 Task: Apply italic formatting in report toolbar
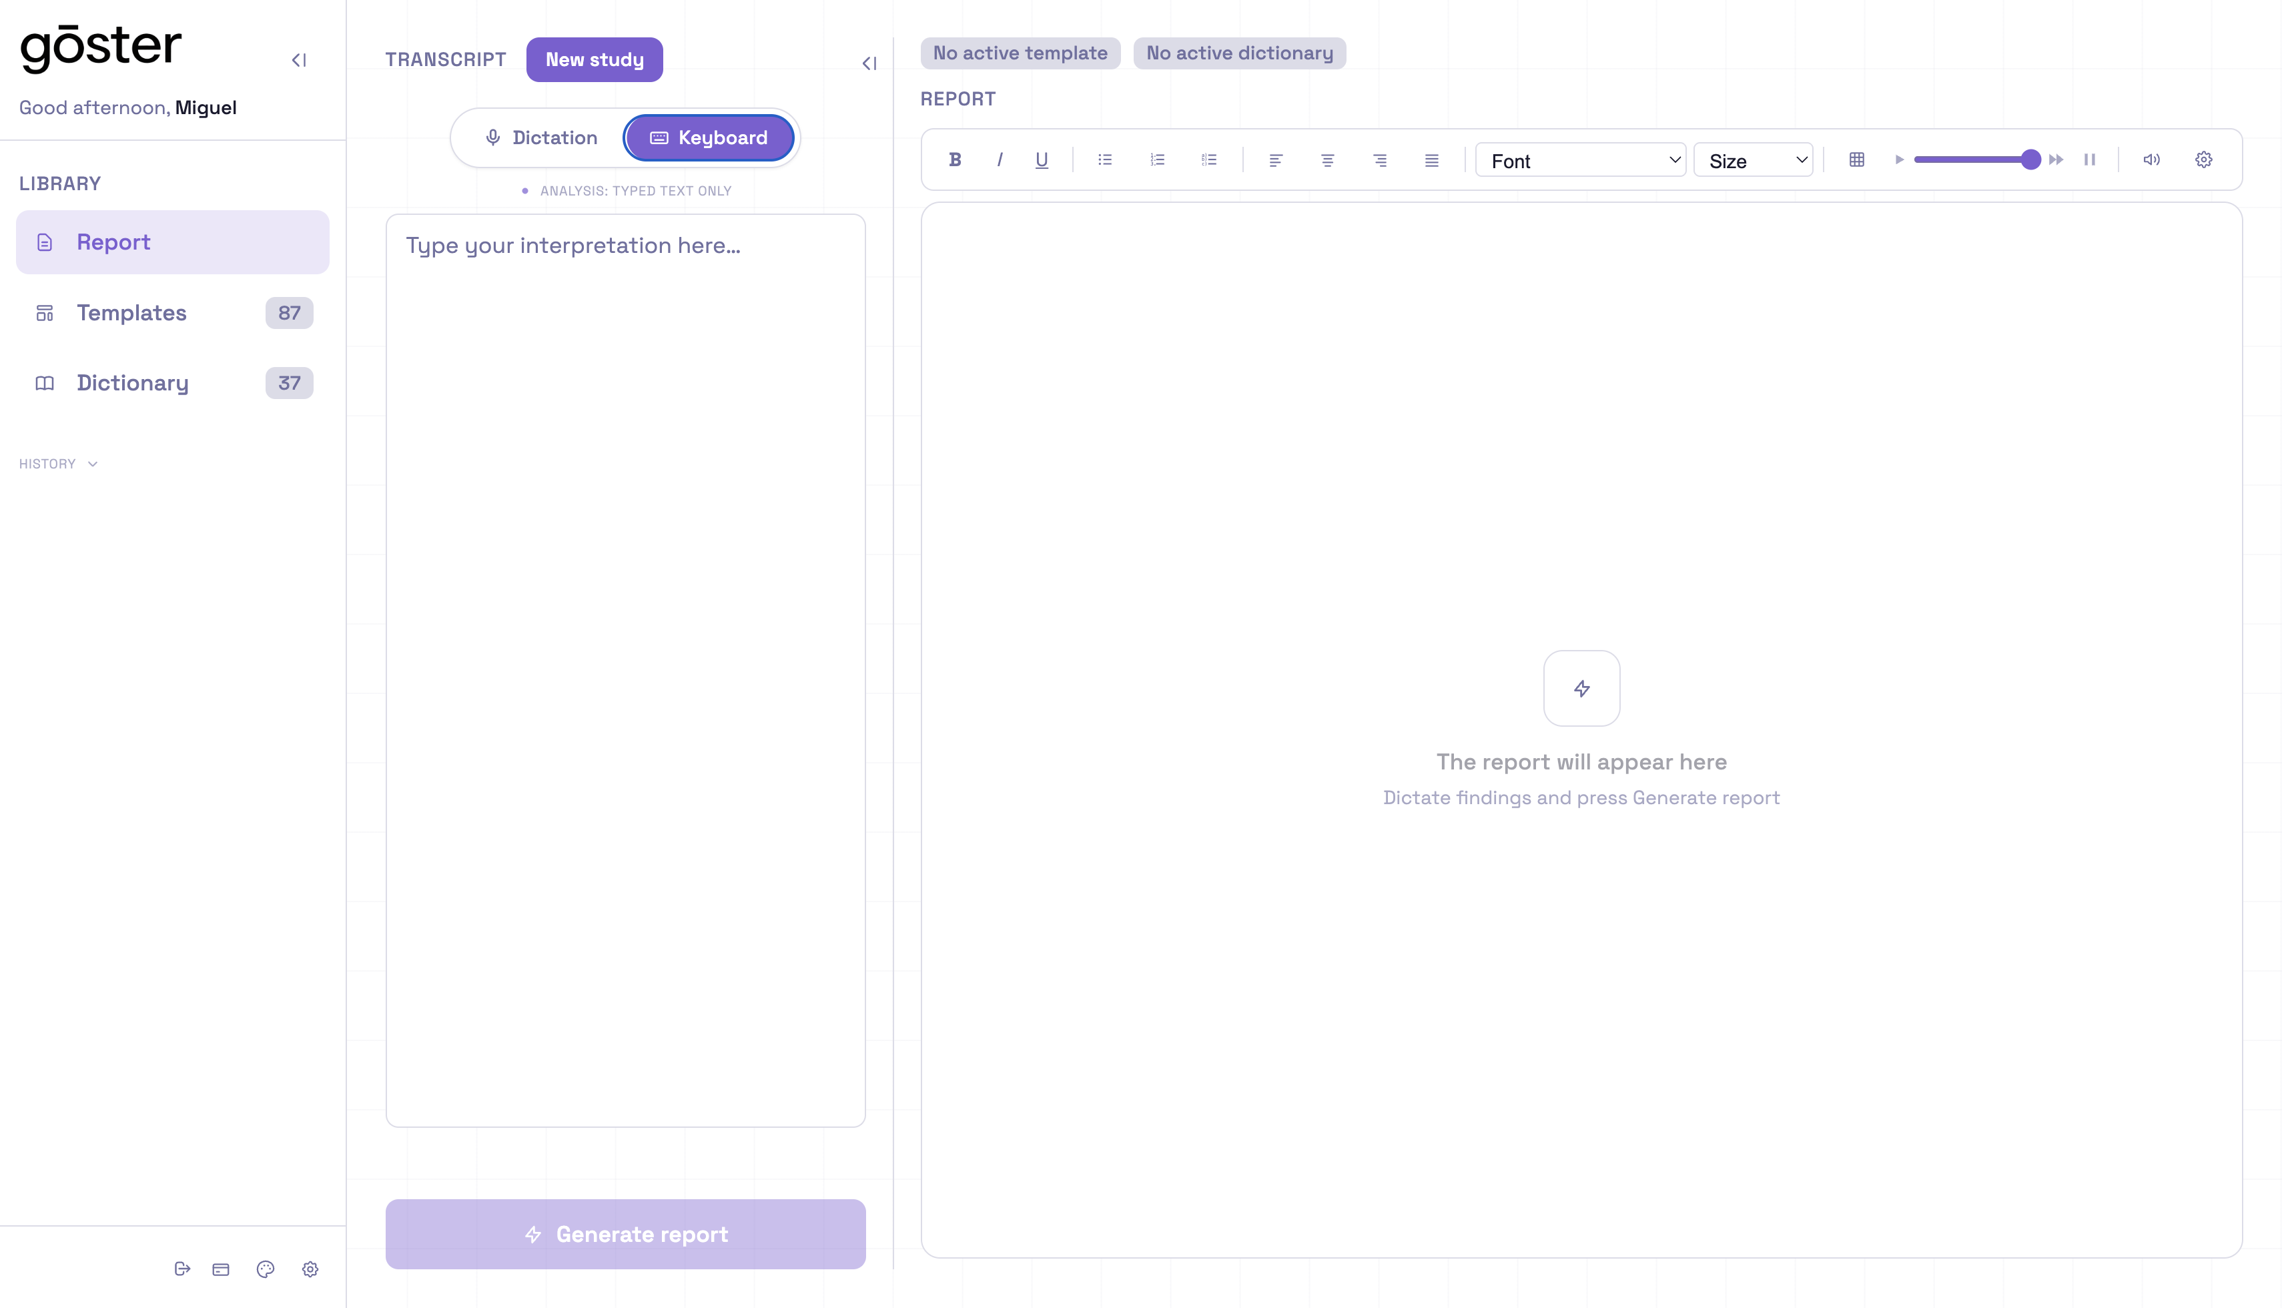tap(999, 160)
